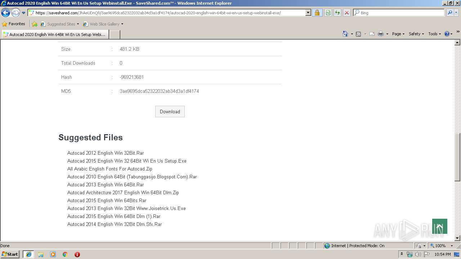
Task: Open All Arabic English Fonts For Autocad.Zip
Action: tap(110, 169)
